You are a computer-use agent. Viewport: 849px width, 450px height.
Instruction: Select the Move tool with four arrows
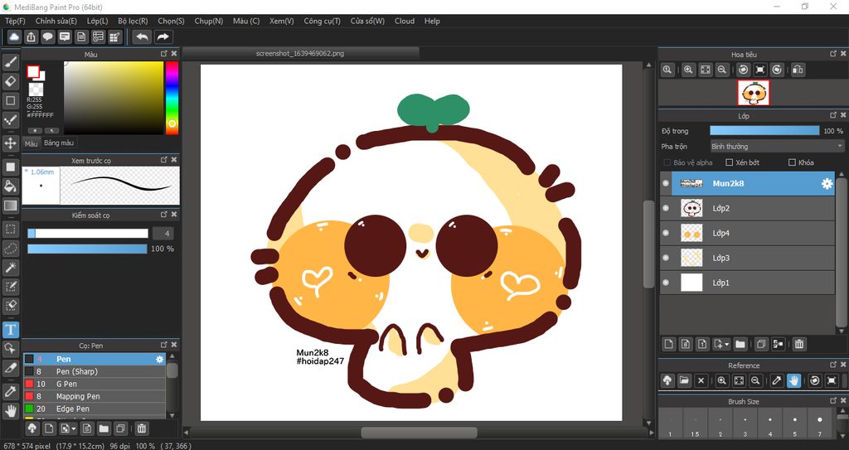(x=10, y=143)
